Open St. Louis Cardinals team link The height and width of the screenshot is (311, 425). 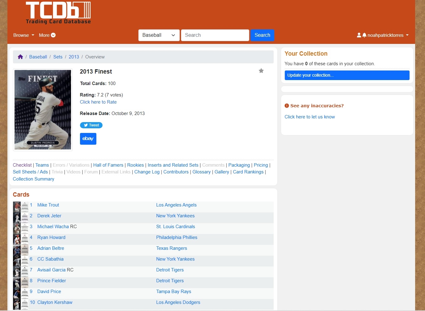tap(175, 227)
